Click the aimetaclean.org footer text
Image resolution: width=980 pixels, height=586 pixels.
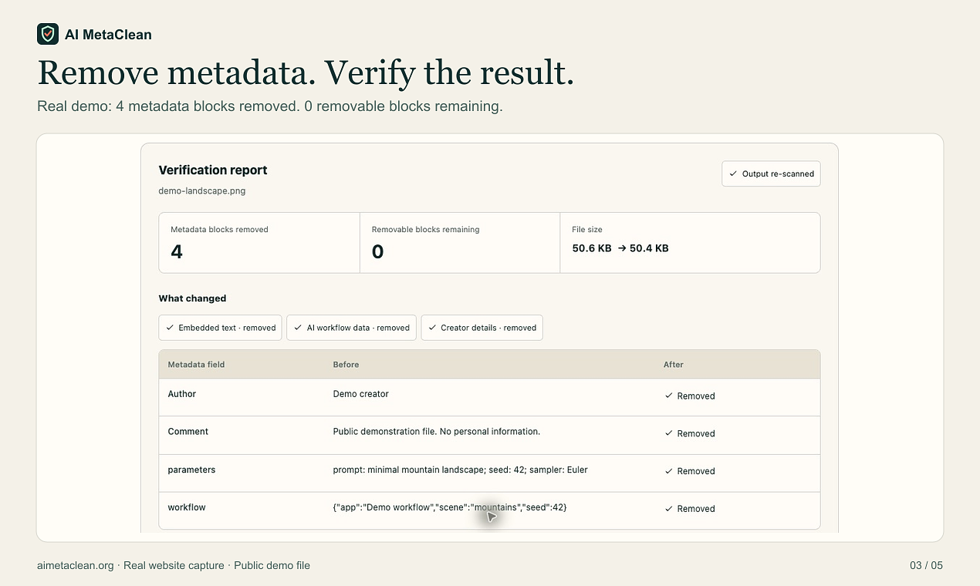click(x=76, y=565)
